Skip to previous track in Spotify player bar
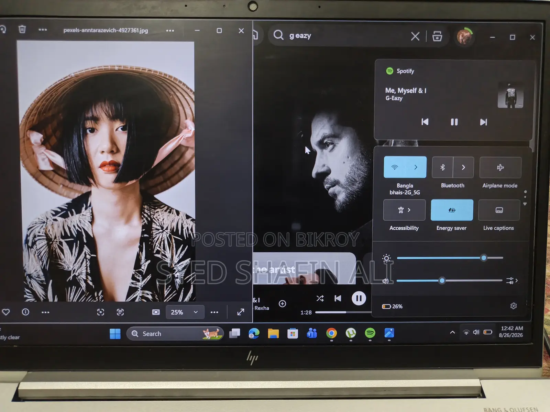This screenshot has width=550, height=412. point(338,298)
